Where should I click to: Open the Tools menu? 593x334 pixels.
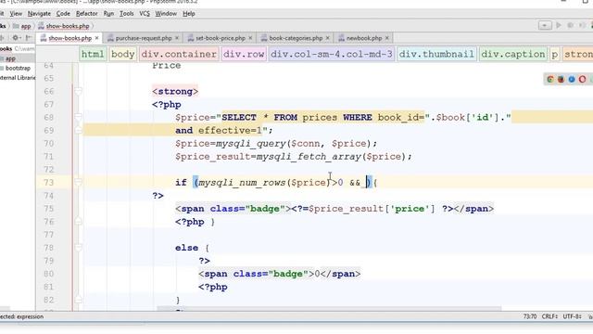(x=126, y=14)
